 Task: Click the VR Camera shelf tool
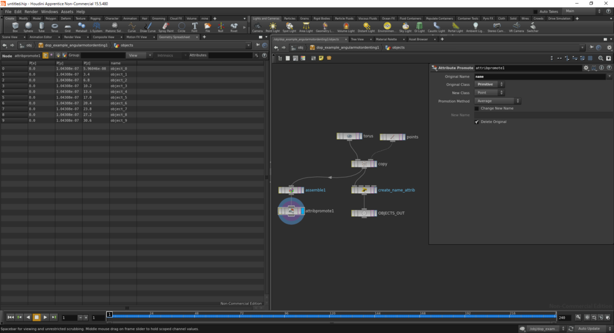(x=516, y=27)
